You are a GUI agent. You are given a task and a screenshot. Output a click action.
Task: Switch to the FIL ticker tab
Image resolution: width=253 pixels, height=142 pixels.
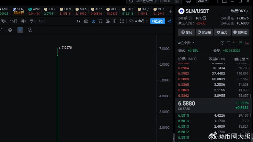pyautogui.click(x=65, y=11)
